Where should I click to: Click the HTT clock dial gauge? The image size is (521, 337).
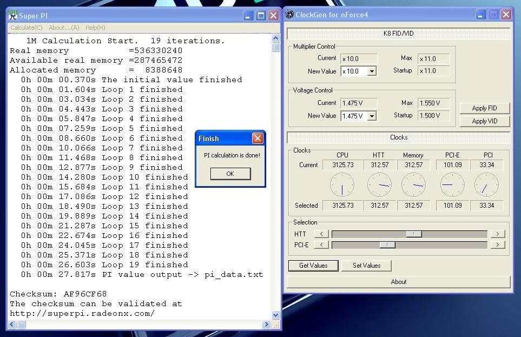[x=379, y=185]
